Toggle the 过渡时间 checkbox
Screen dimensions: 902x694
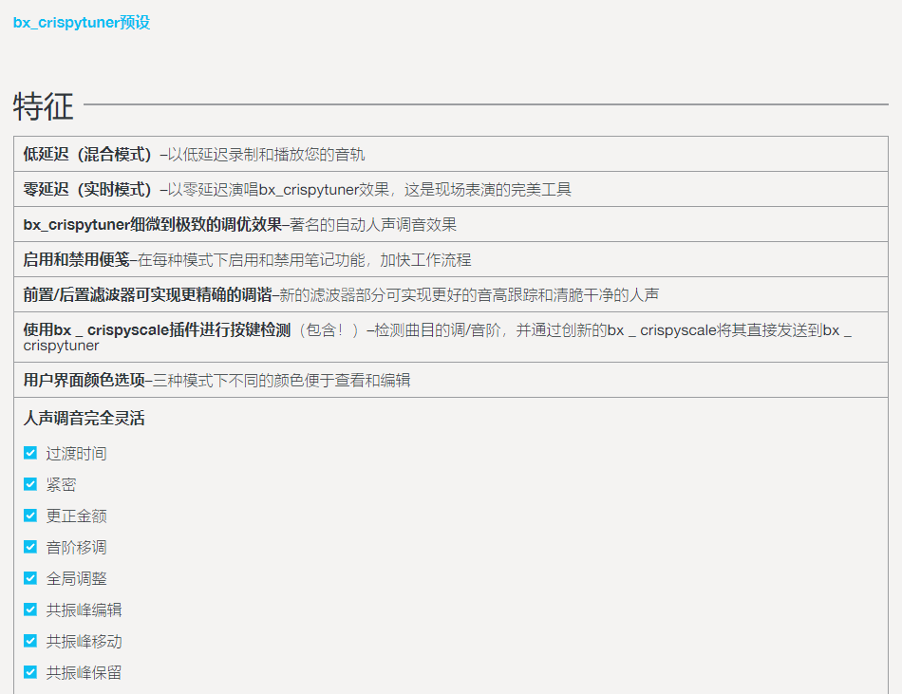point(30,454)
